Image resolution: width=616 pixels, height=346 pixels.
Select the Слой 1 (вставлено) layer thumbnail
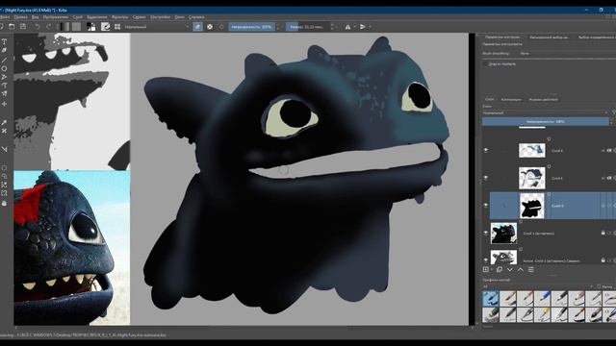click(503, 233)
